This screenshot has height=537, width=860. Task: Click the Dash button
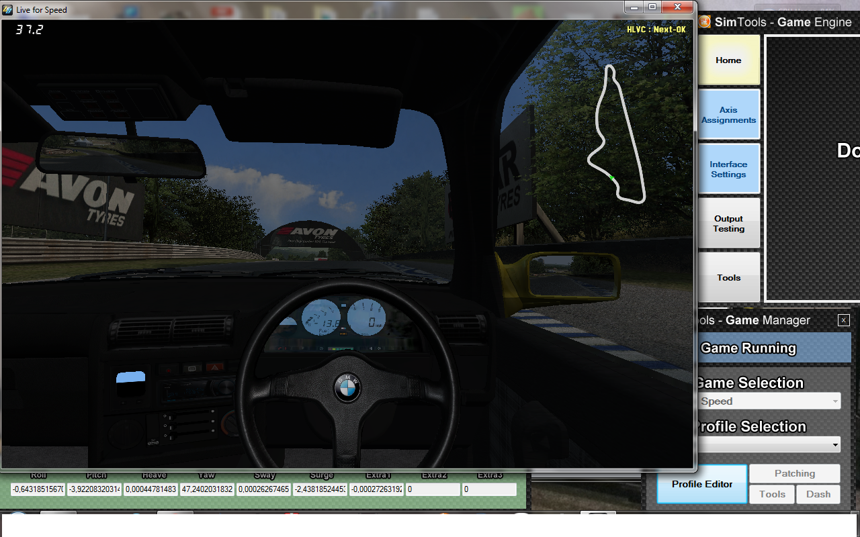[818, 494]
